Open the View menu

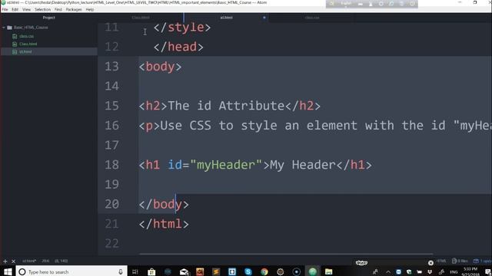coord(26,9)
